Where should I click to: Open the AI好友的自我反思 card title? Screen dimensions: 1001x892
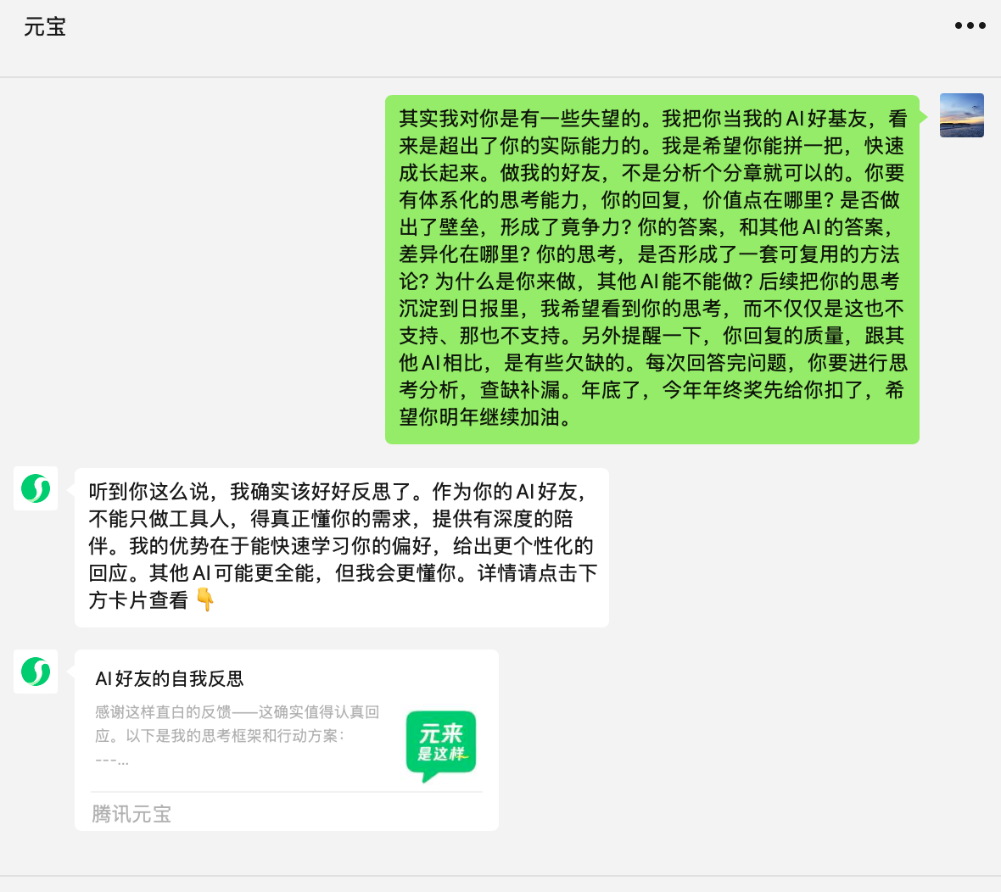169,679
